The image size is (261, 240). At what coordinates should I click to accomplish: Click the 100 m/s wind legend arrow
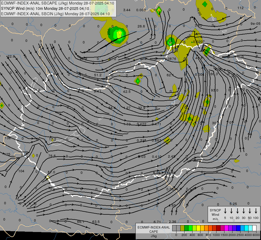tap(256, 211)
